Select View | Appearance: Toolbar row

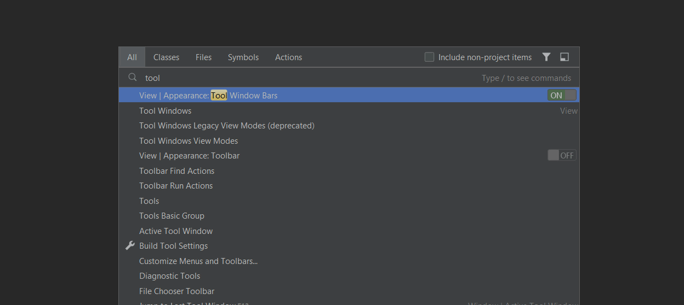pos(349,156)
